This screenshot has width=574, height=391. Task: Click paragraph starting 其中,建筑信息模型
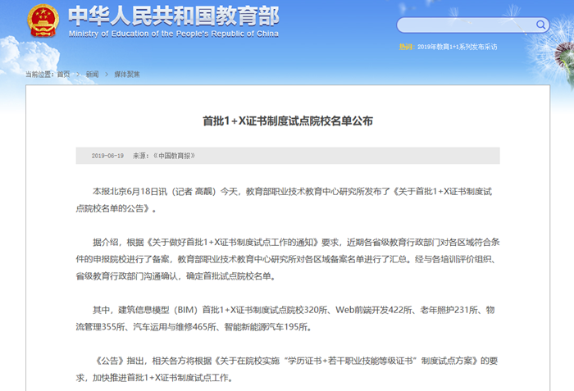tap(285, 318)
